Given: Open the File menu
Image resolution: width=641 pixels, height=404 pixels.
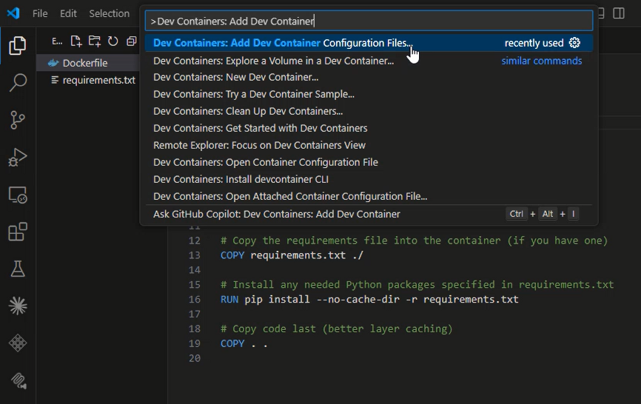Looking at the screenshot, I should 40,13.
